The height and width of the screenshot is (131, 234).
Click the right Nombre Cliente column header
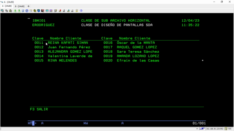[x=135, y=38]
